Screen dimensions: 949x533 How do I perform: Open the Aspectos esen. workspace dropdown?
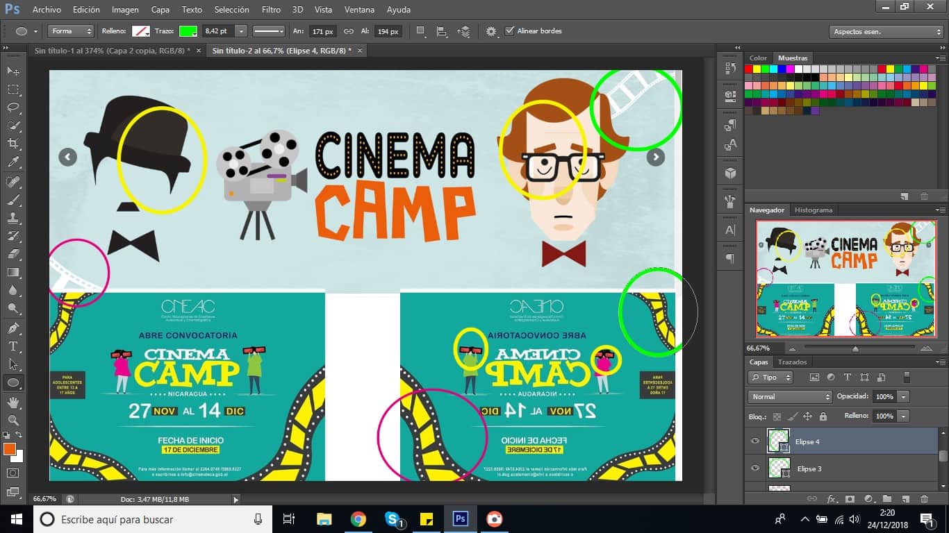point(886,32)
